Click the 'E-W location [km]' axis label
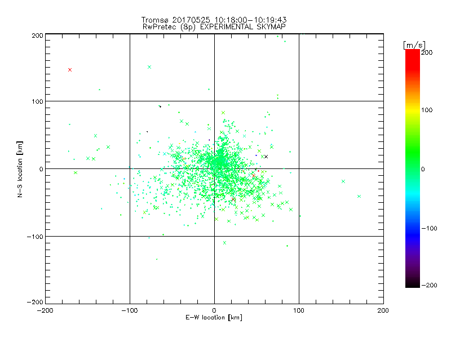This screenshot has width=451, height=338. 214,318
